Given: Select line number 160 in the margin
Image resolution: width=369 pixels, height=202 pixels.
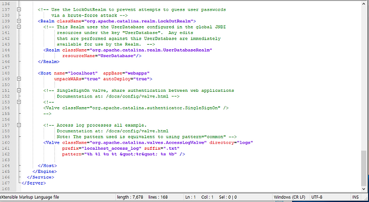Looking at the screenshot, I should coord(6,143).
